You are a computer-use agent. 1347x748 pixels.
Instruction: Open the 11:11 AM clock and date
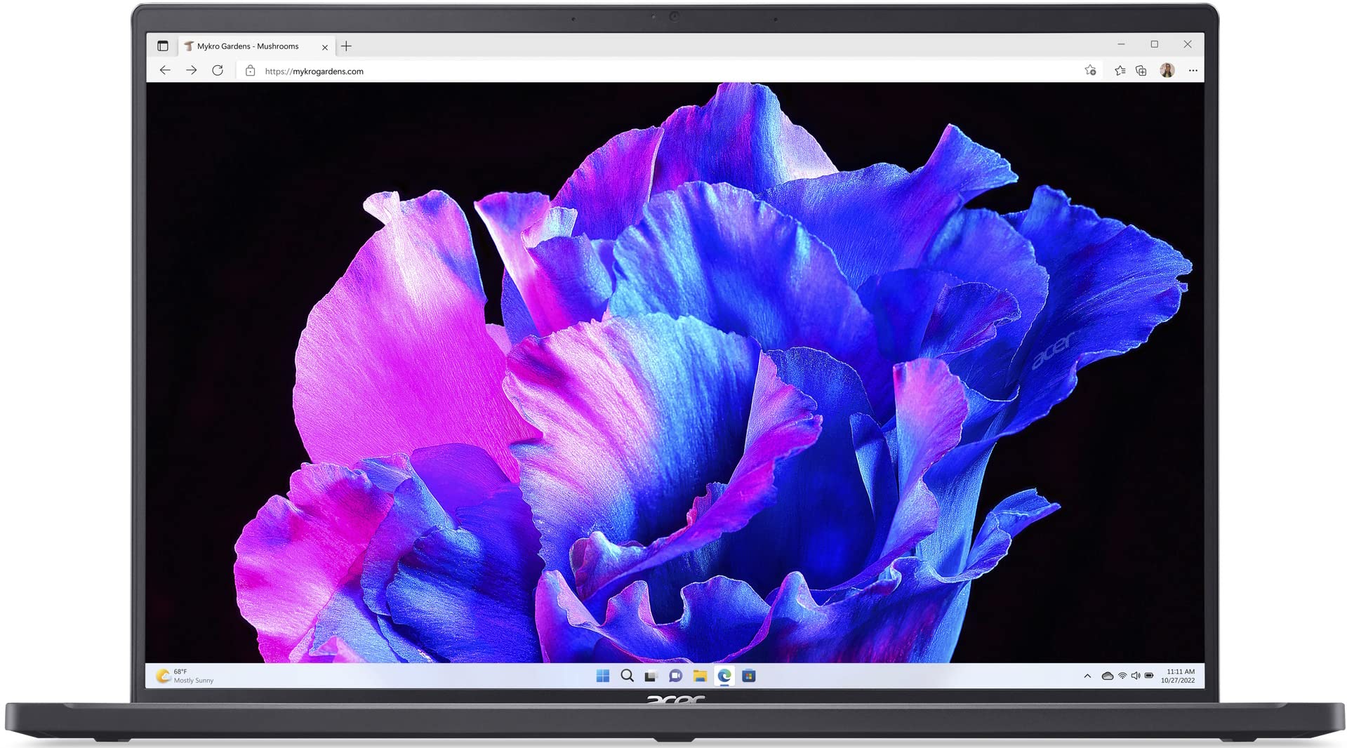click(x=1178, y=676)
